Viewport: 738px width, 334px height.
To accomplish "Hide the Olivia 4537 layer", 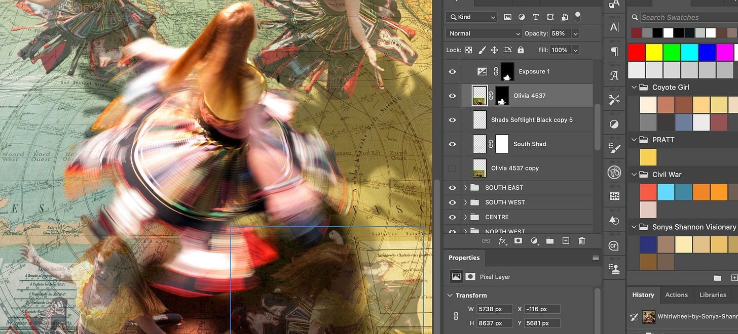I will click(452, 96).
